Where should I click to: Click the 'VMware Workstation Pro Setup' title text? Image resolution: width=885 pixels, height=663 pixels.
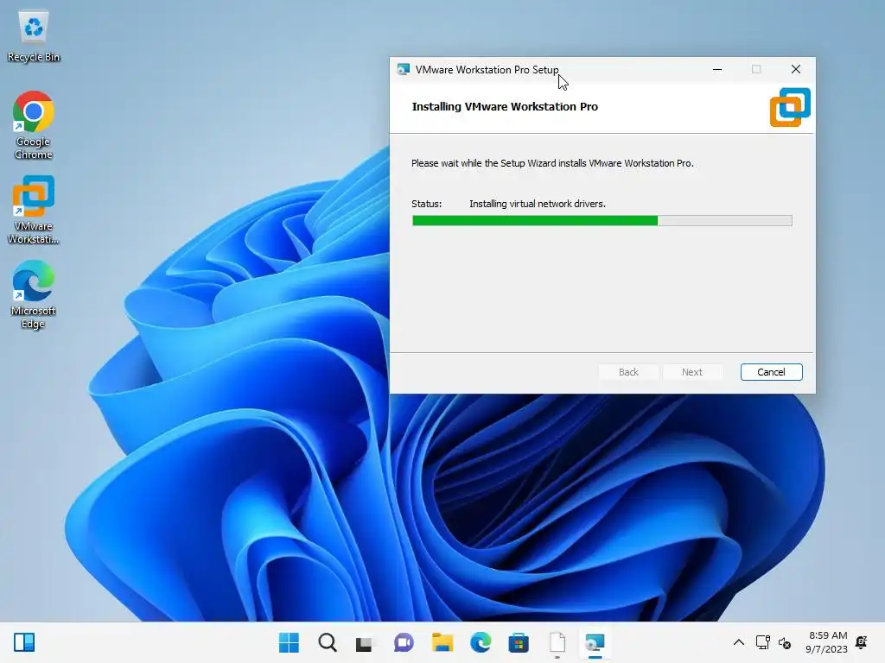(487, 70)
